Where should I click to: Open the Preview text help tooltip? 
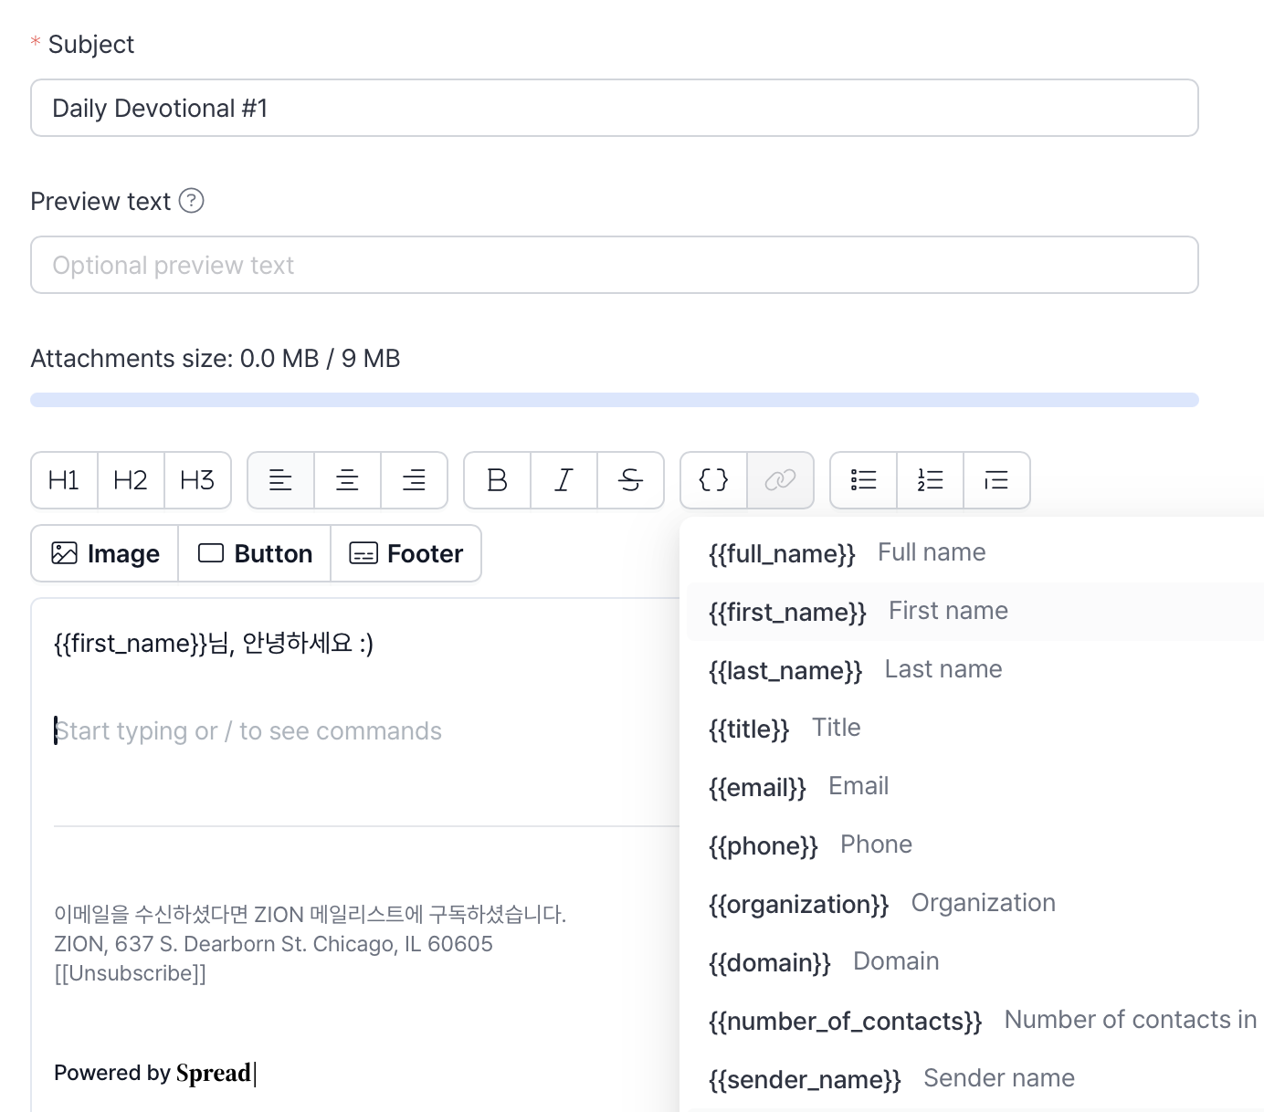point(193,201)
